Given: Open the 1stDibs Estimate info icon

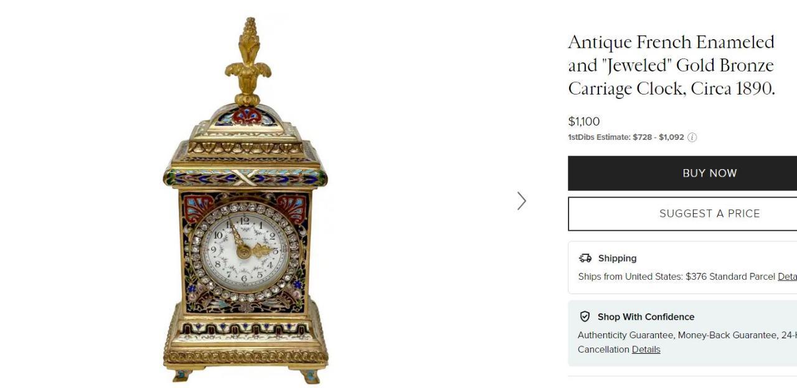Looking at the screenshot, I should (692, 137).
